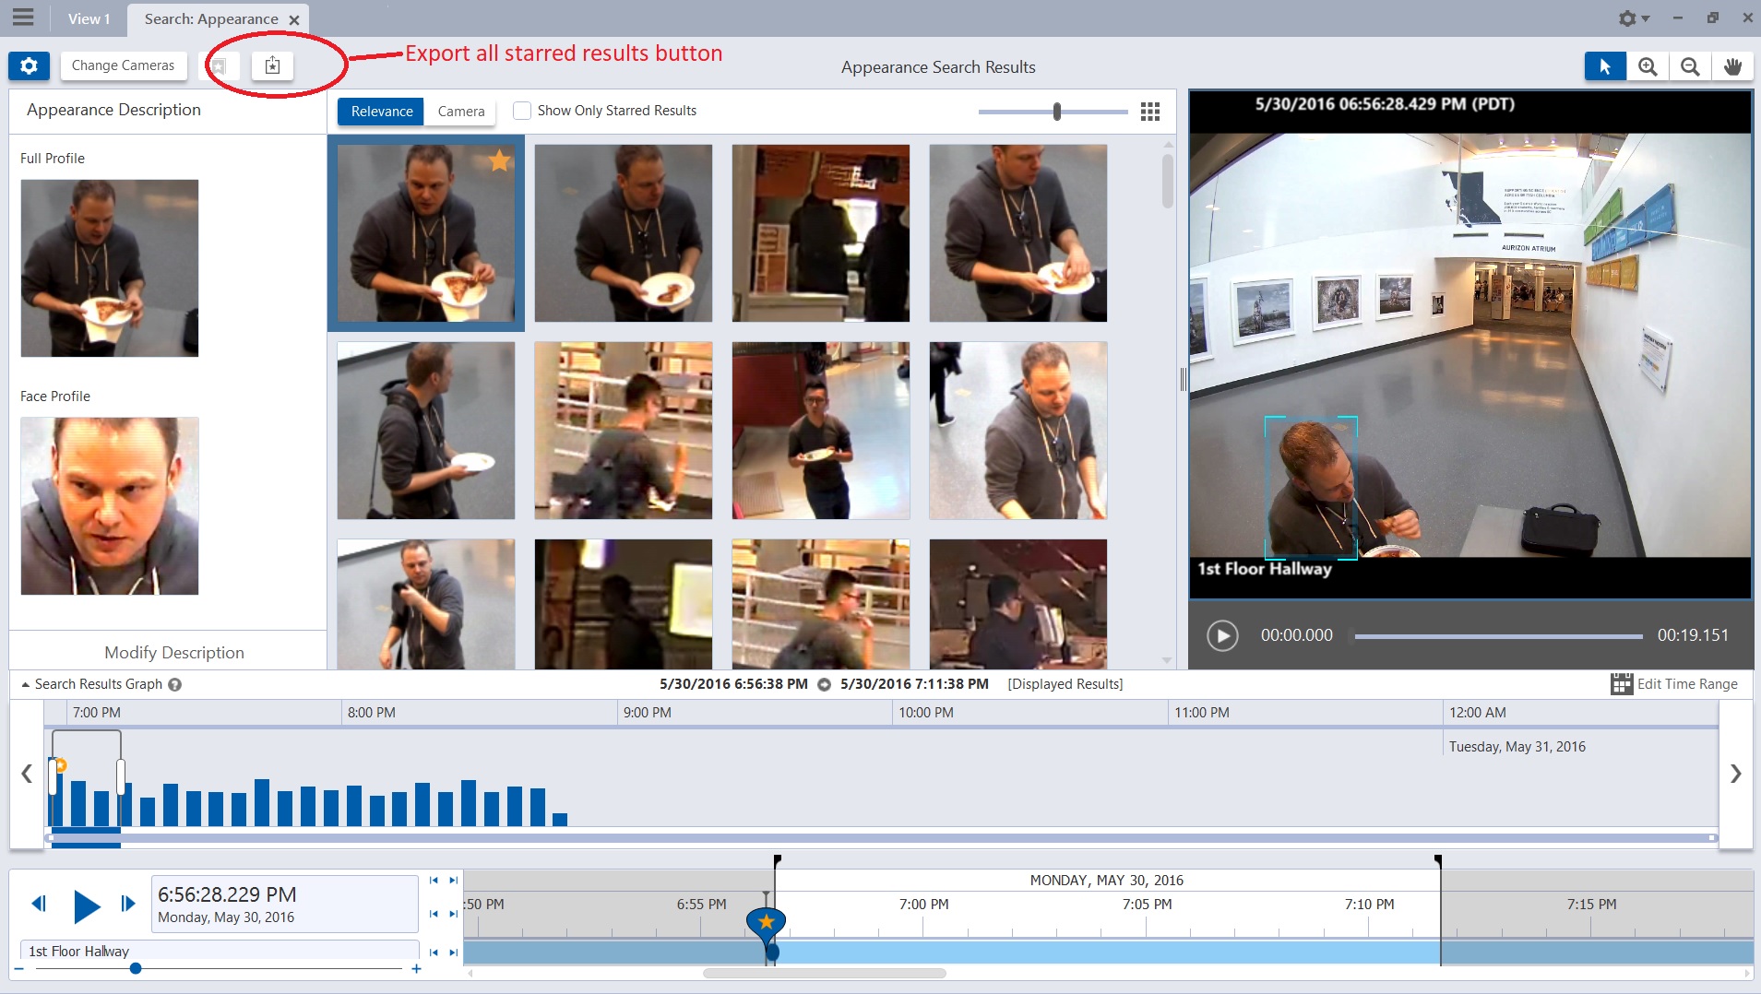
Task: Switch to the View 1 tab
Action: 89,18
